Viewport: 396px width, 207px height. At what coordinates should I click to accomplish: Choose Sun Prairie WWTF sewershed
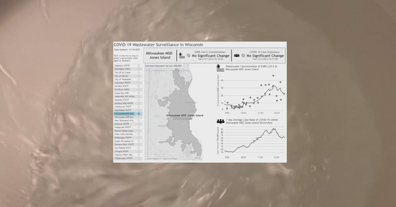[128, 148]
